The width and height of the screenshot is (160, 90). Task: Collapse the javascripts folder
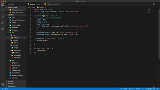10,50
